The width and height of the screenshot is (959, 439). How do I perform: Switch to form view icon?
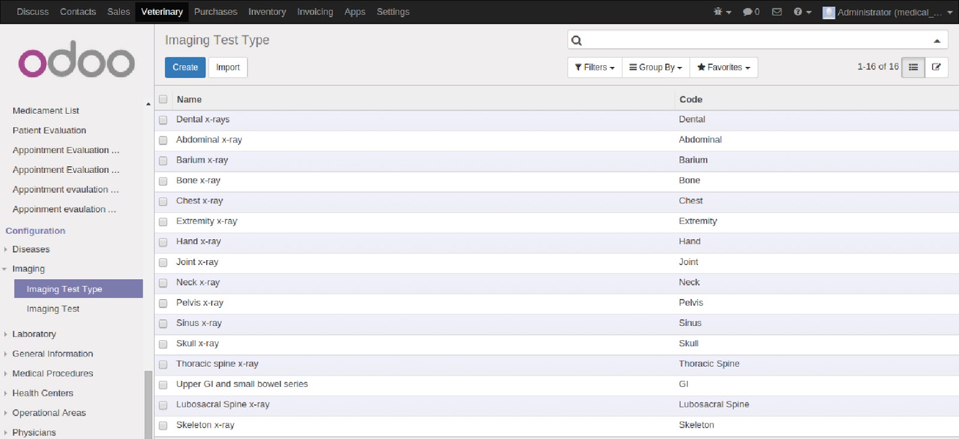pos(936,67)
